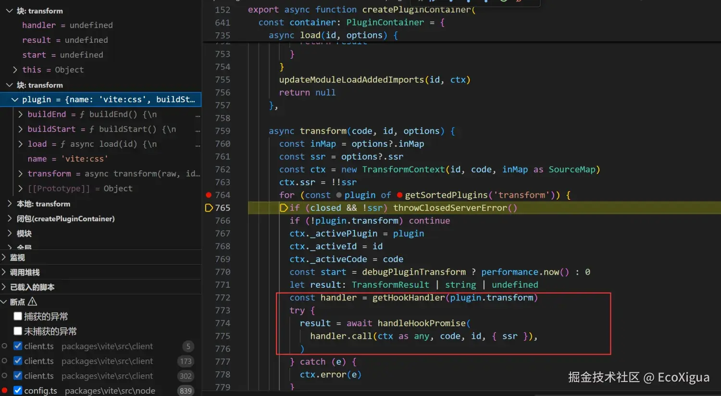Toggle the red inline breakpoint before getSortedPlugins
This screenshot has width=721, height=396.
[x=399, y=195]
